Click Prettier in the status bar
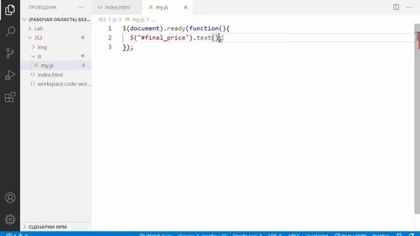The image size is (420, 236). (381, 235)
